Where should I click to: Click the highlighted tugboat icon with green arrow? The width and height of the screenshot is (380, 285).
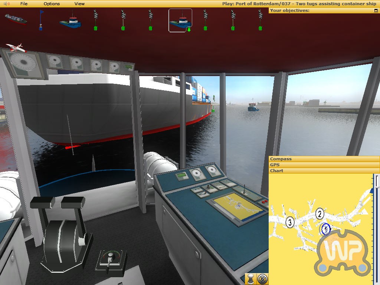tap(180, 21)
